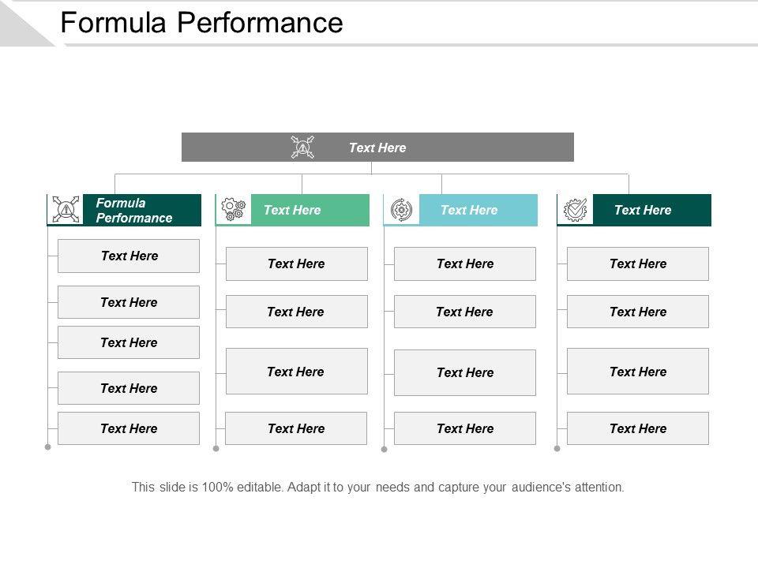Select the gray top-level Text Here bar

click(377, 148)
